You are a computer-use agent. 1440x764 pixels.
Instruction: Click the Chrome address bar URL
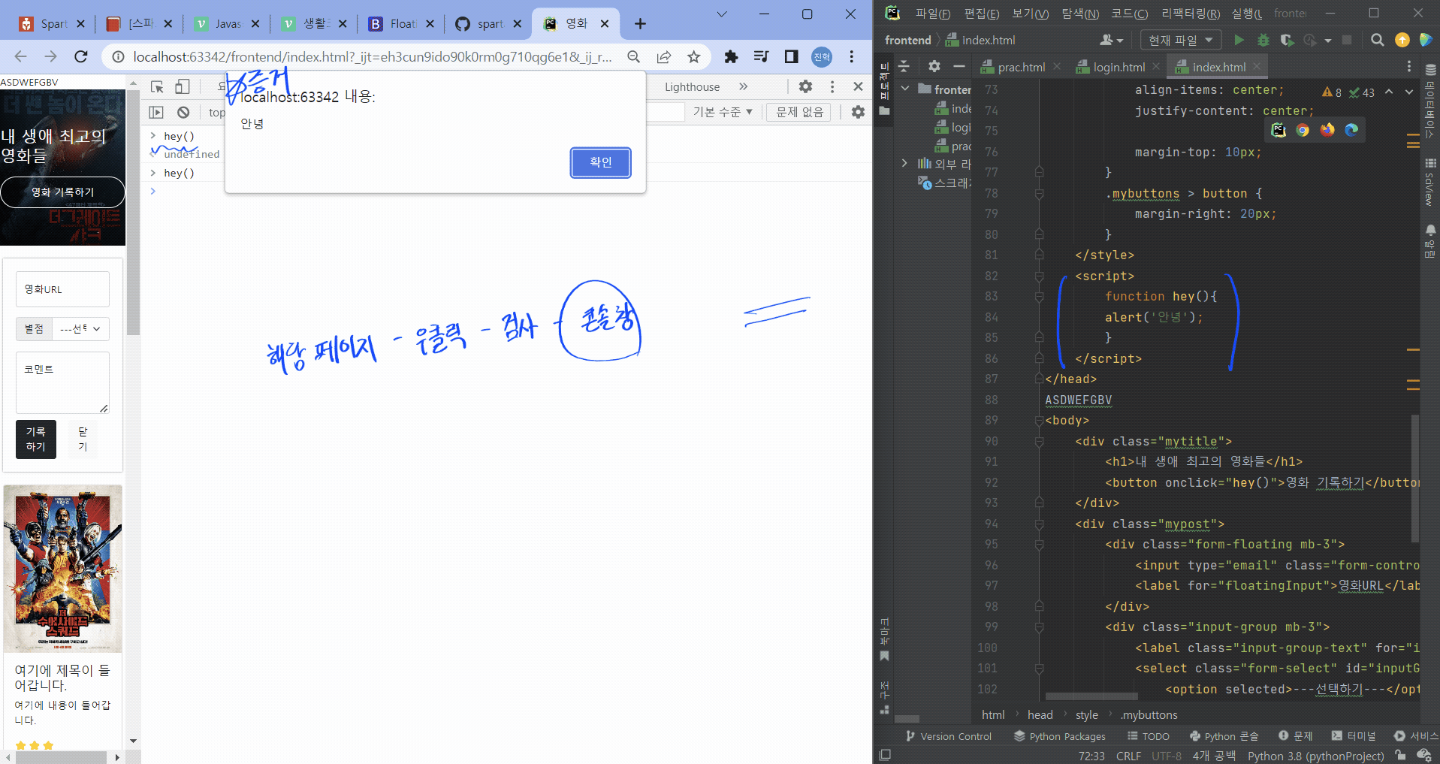[x=372, y=56]
